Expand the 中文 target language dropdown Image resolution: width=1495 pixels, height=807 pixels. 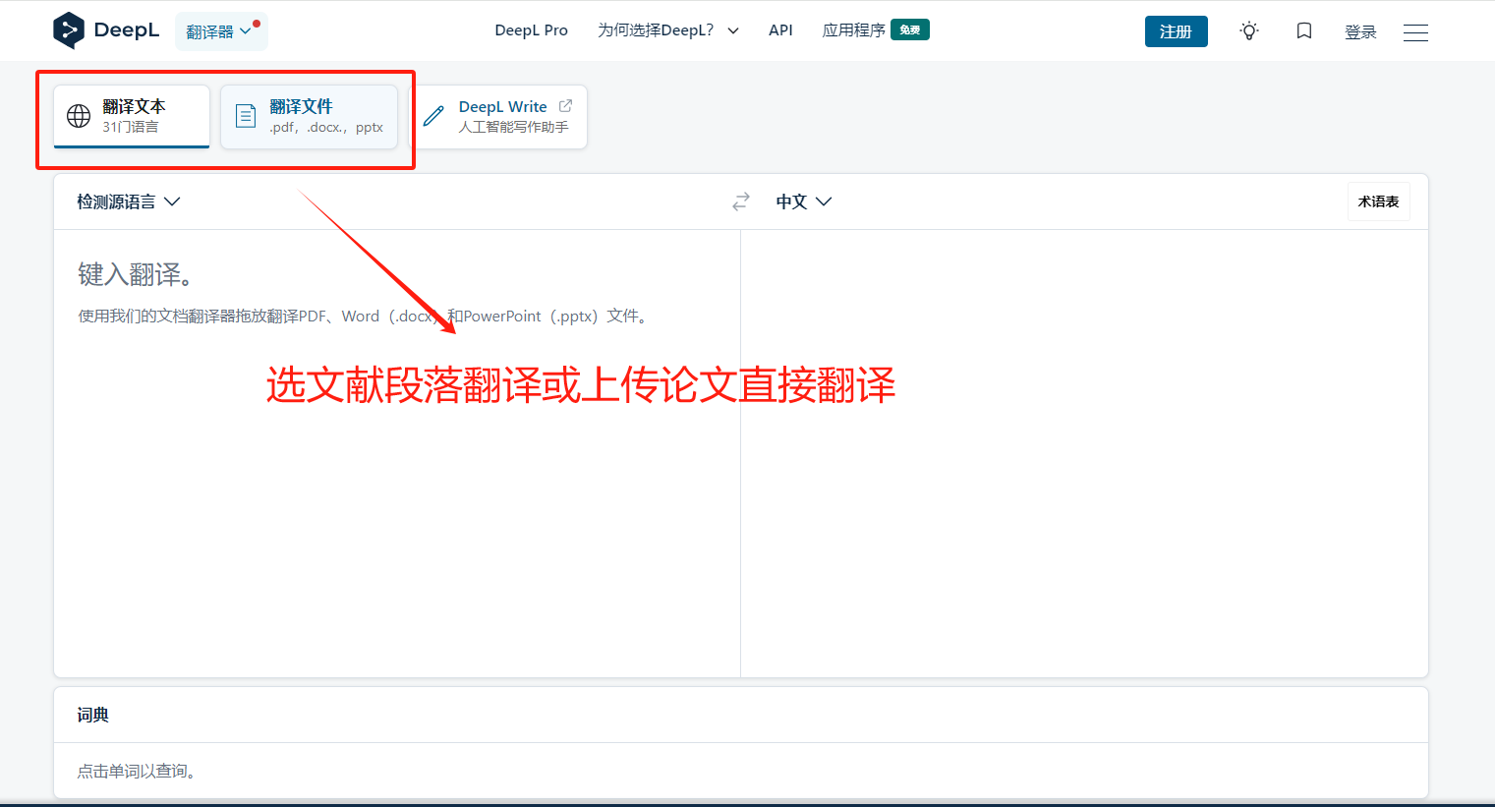(x=804, y=202)
